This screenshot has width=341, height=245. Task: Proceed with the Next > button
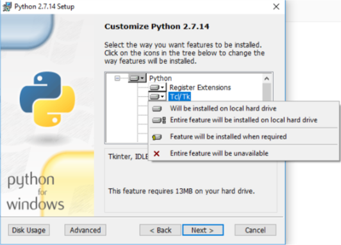coord(203,230)
